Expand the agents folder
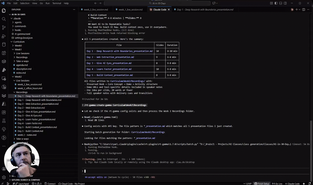This screenshot has height=185, width=313. click(x=13, y=22)
